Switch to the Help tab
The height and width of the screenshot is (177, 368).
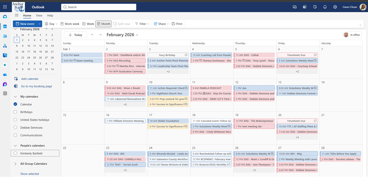pos(50,15)
